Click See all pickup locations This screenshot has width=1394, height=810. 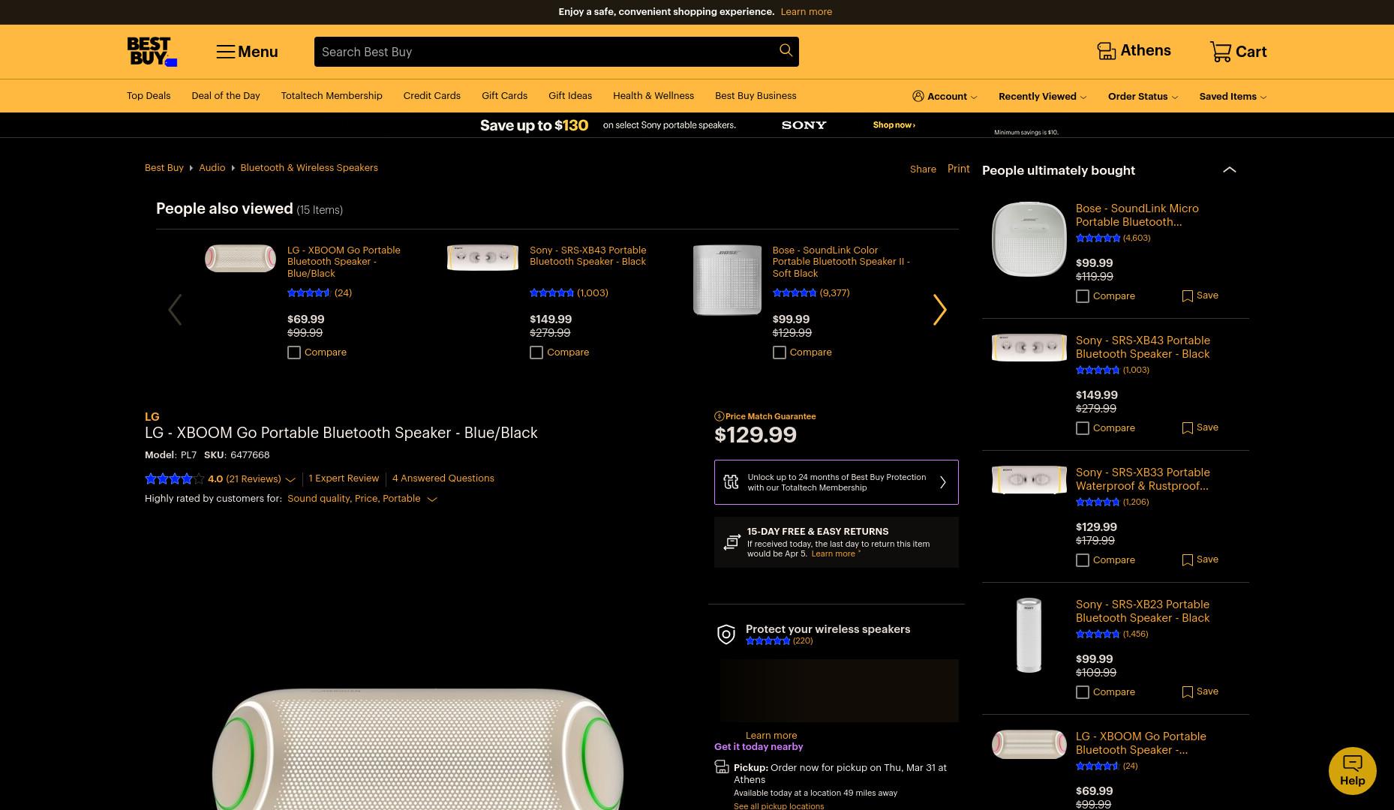tap(779, 806)
